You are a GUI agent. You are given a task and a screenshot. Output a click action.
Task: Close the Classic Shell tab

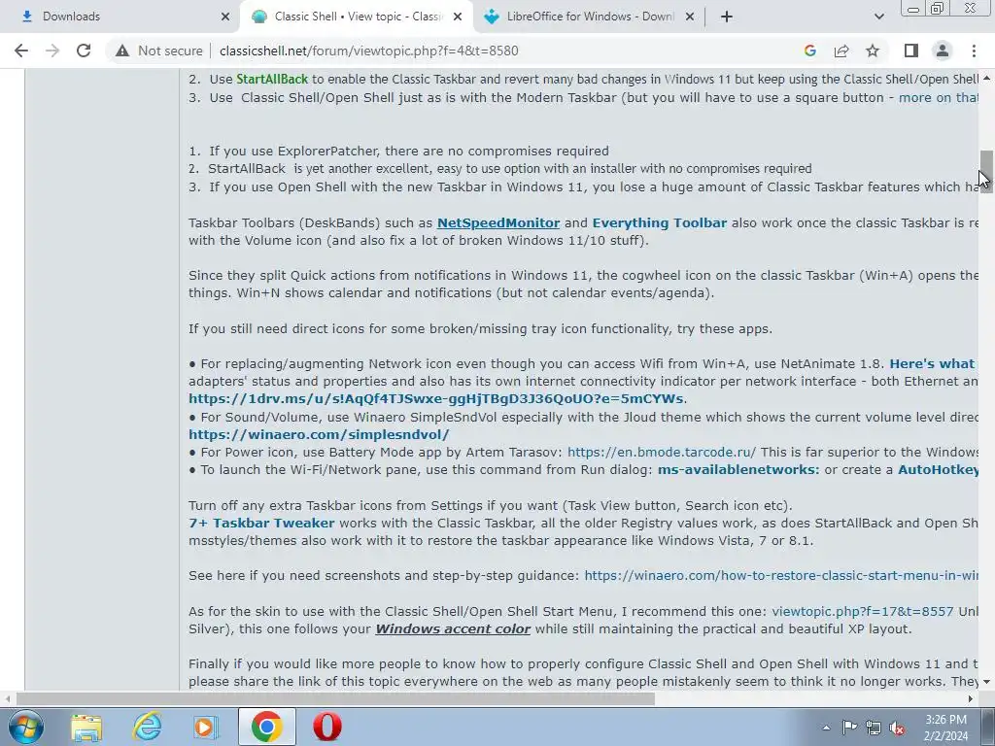pos(458,17)
